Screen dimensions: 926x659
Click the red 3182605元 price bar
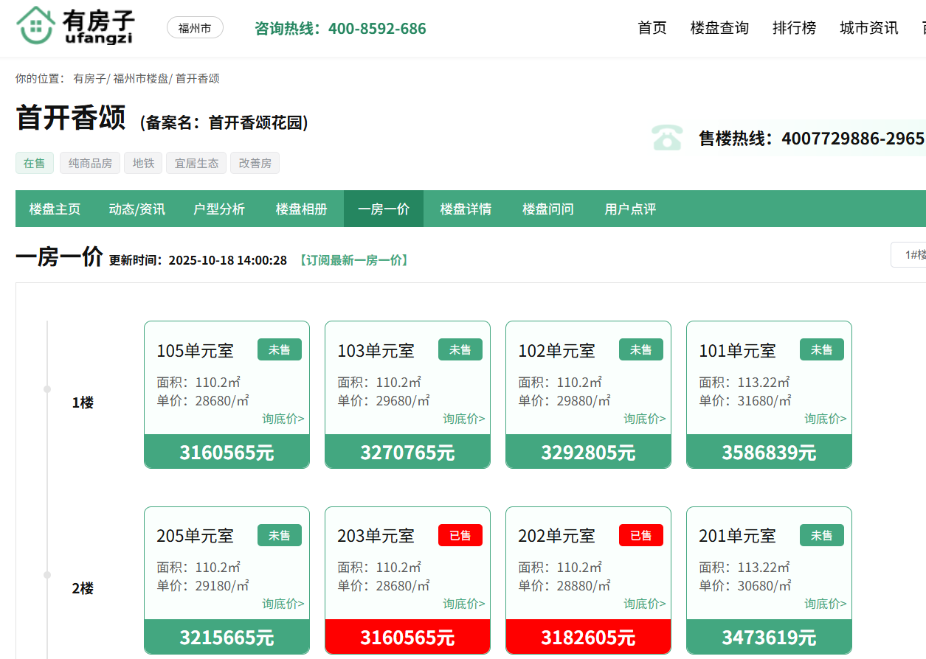click(588, 637)
